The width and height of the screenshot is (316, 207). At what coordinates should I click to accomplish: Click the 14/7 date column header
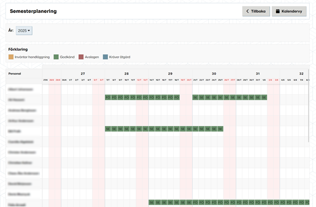coord(152,80)
